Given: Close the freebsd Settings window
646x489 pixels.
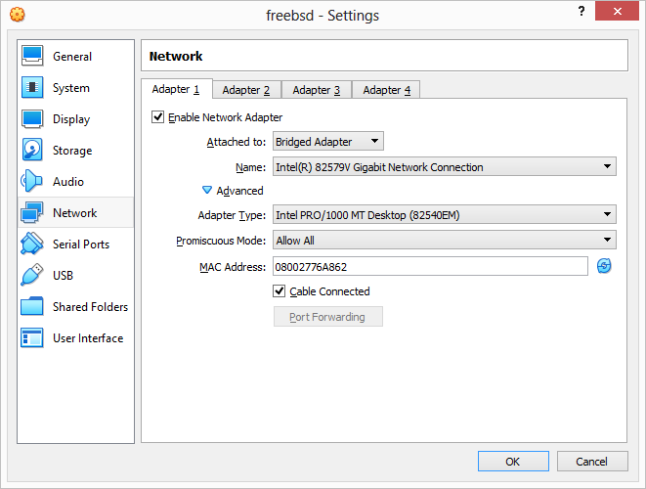Looking at the screenshot, I should (x=617, y=11).
